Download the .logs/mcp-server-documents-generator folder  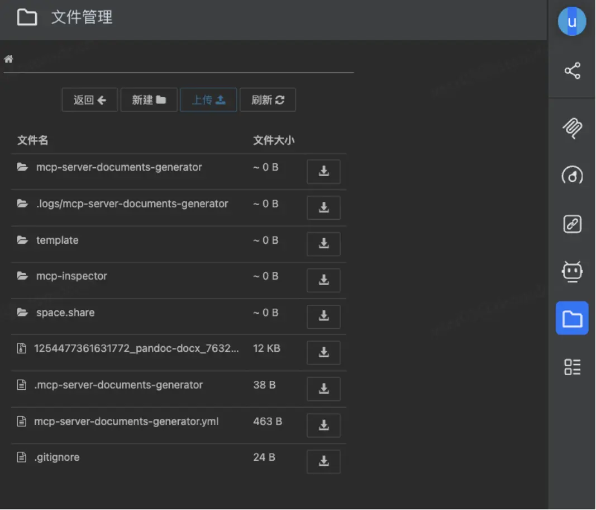[x=323, y=208]
